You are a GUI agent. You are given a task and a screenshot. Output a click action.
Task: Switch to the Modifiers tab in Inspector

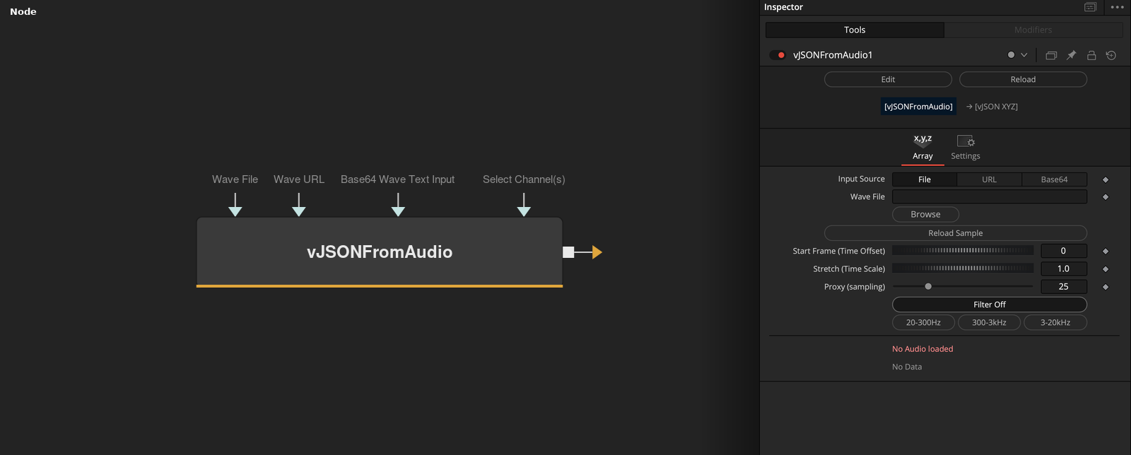click(1033, 30)
